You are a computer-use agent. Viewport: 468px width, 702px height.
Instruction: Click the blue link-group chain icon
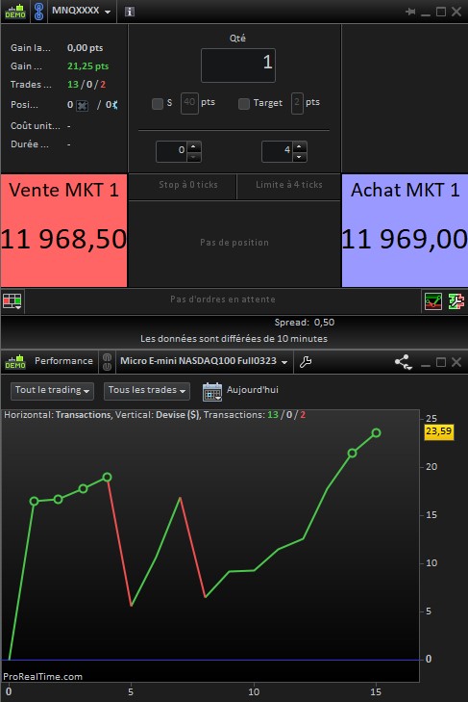pos(38,12)
